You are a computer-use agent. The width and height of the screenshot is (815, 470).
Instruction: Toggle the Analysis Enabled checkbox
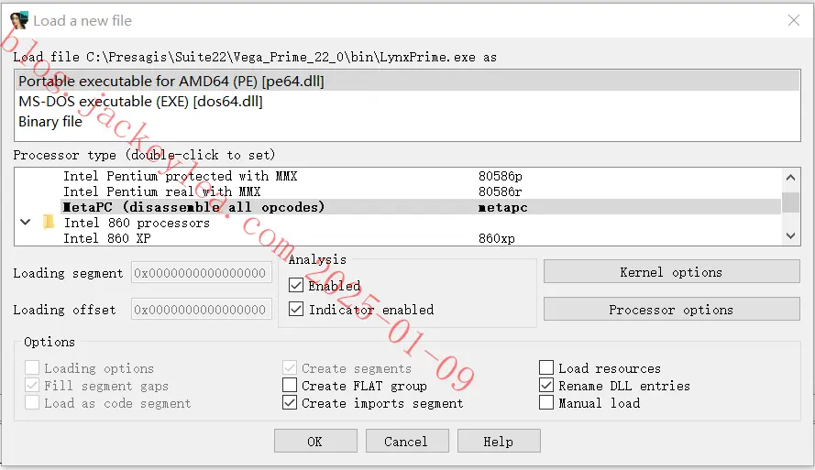tap(296, 285)
